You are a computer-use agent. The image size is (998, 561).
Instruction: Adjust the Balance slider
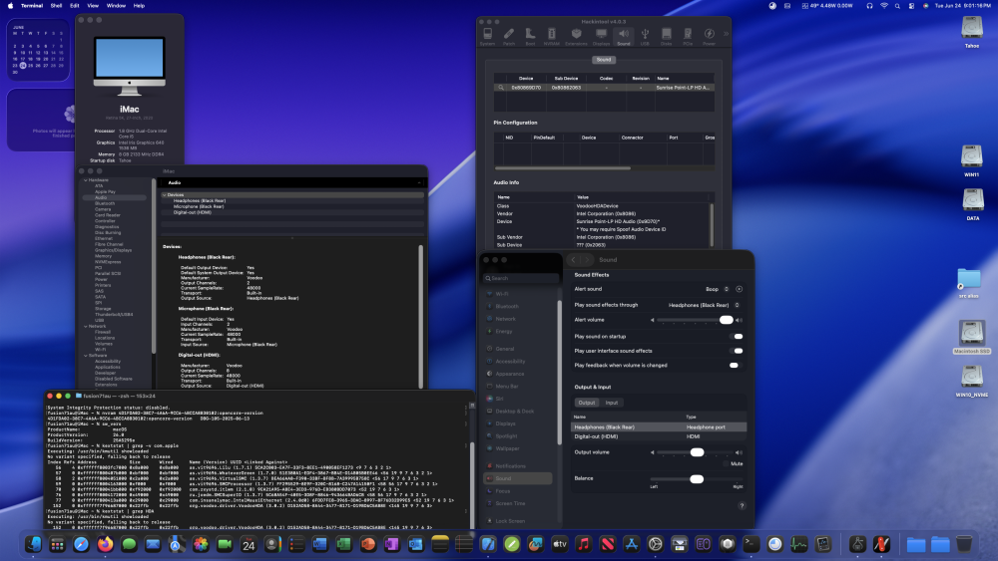tap(697, 479)
